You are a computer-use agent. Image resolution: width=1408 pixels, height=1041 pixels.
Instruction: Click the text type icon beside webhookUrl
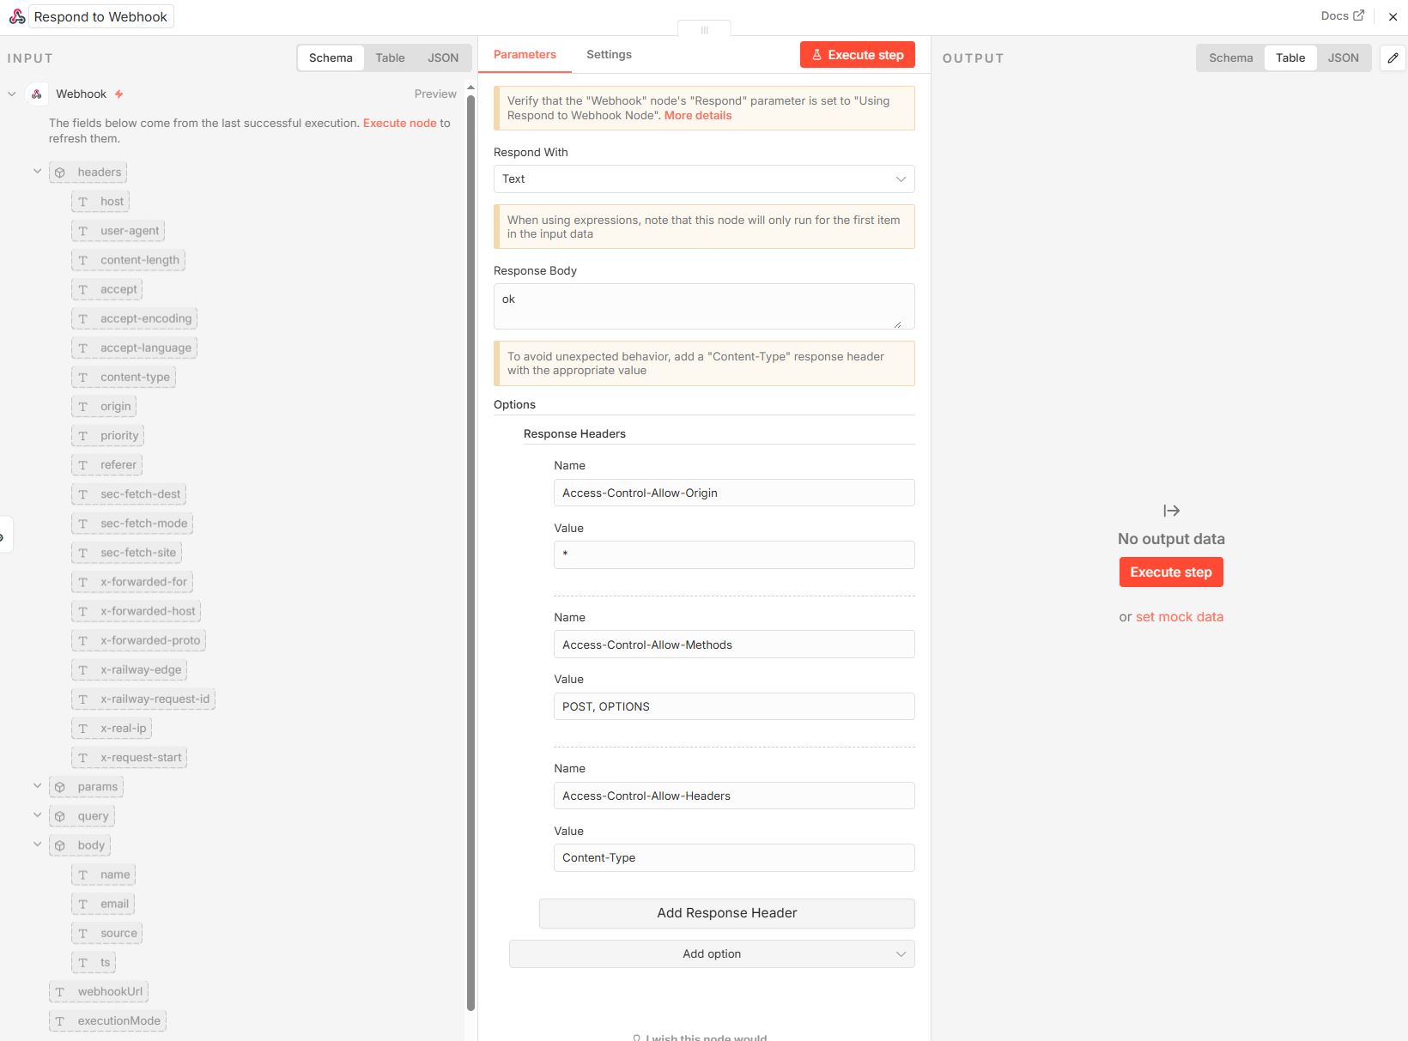coord(60,992)
